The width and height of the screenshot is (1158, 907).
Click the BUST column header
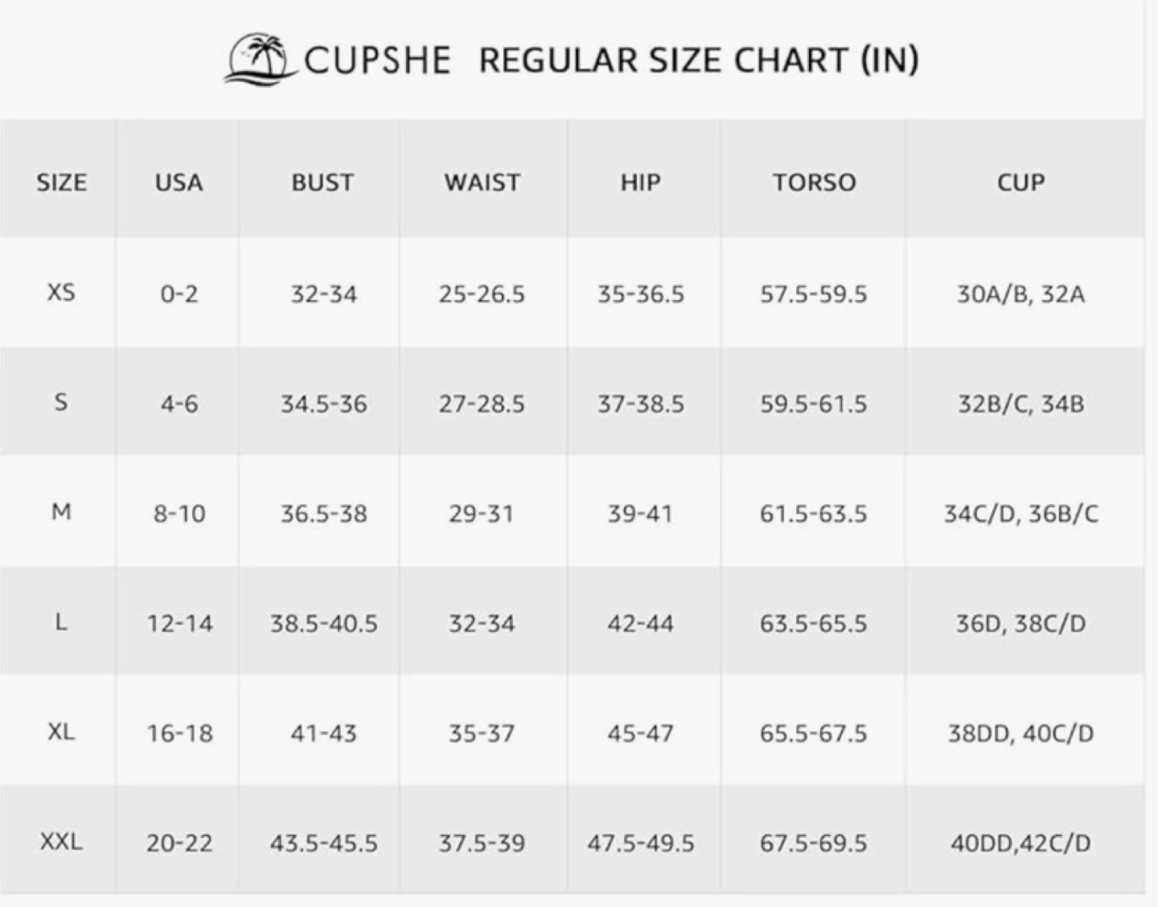click(322, 183)
